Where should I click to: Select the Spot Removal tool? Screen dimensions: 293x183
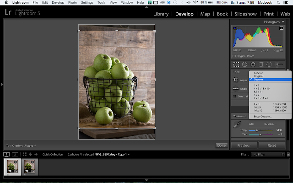[x=245, y=65]
